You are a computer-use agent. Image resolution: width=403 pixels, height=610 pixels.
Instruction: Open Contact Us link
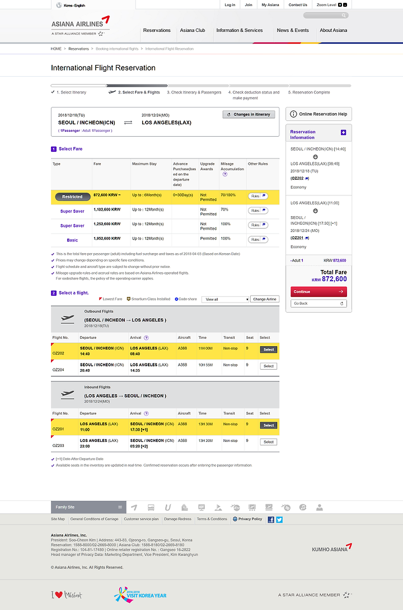[298, 5]
